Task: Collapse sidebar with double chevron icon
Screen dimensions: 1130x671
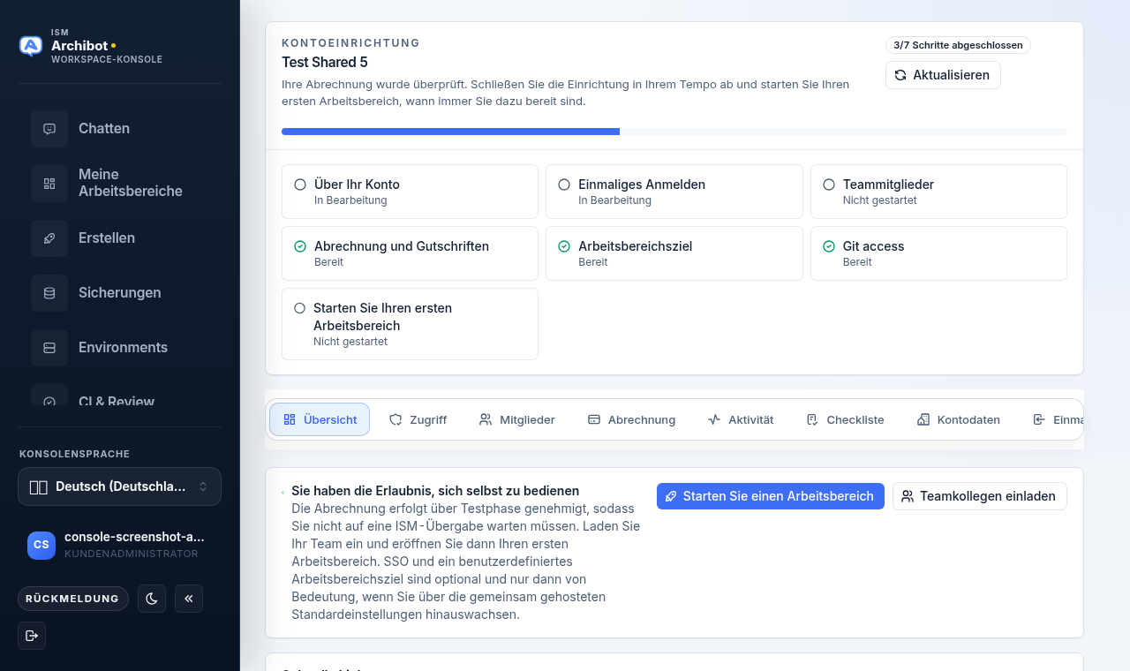Action: [189, 599]
